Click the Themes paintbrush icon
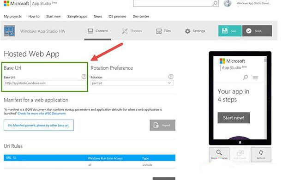Viewport: 282px width, 180px height. tap(125, 31)
